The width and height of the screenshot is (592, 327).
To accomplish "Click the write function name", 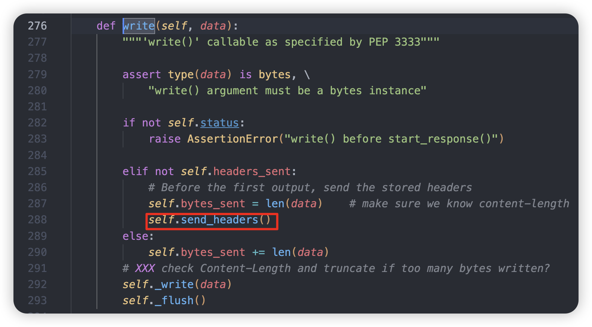I will click(x=139, y=26).
